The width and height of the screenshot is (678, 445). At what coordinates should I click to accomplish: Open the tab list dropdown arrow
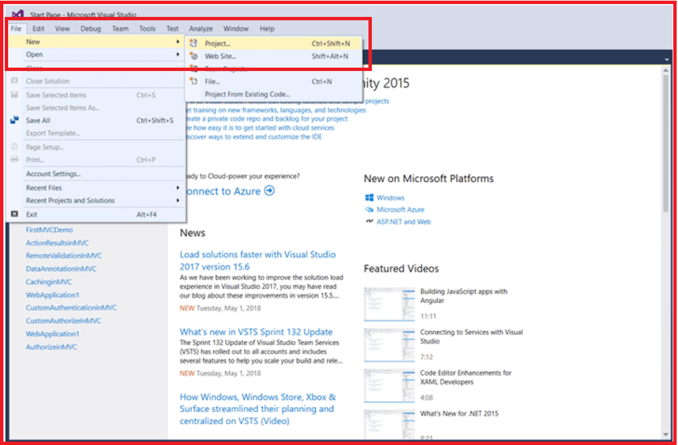666,60
